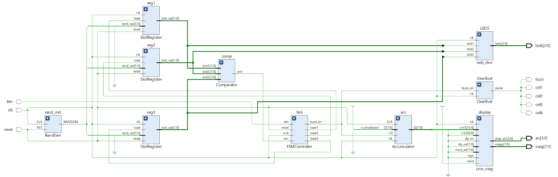The height and width of the screenshot is (177, 558).
Task: Expand the reg1 SlotRegister block
Action: [146, 9]
